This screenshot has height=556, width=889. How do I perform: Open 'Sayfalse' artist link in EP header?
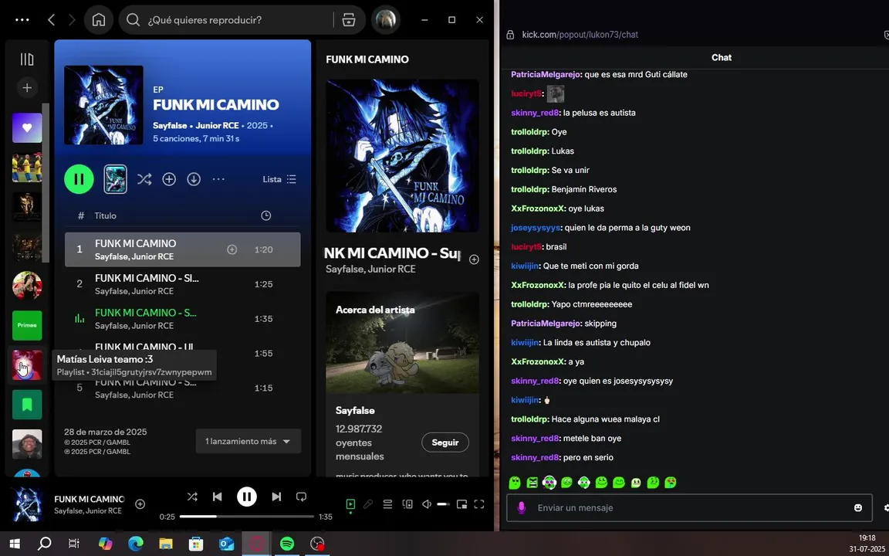[170, 125]
